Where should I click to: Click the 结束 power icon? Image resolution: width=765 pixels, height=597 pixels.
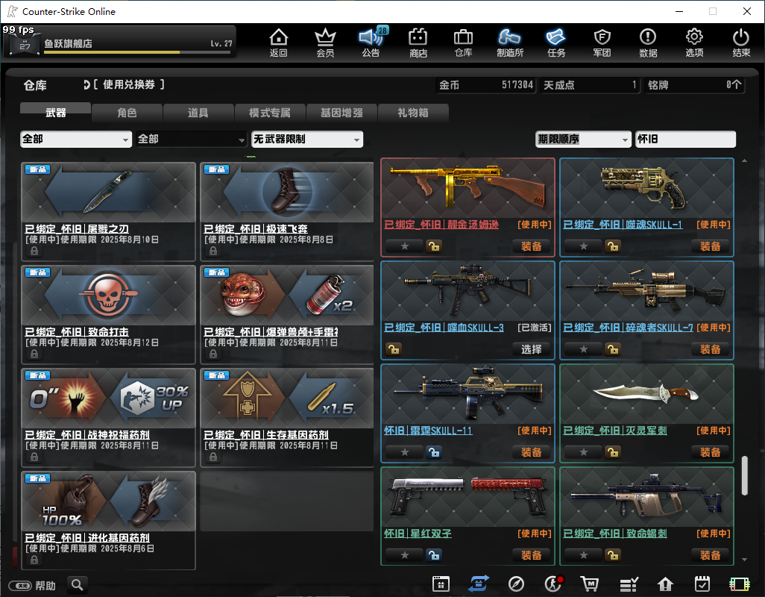pyautogui.click(x=741, y=43)
